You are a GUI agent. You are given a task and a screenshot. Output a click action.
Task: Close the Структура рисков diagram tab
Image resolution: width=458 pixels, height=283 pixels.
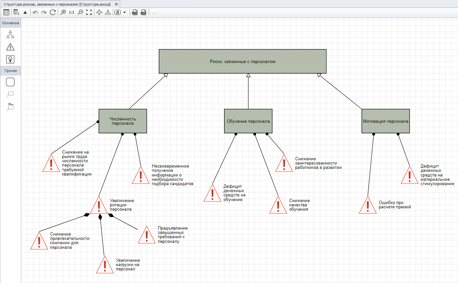[x=116, y=4]
